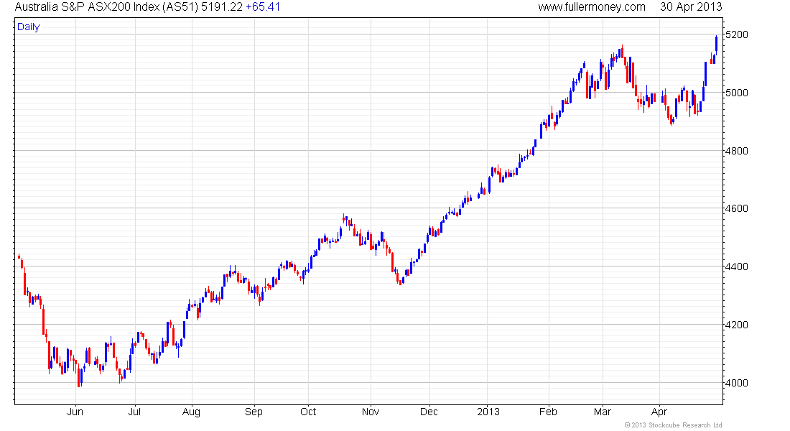Click the Apr label on time axis
The height and width of the screenshot is (431, 790).
pos(659,412)
